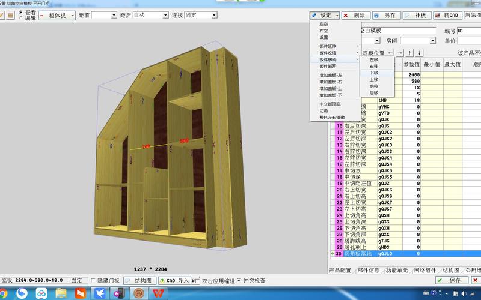Switch to the 结构图 tab
The height and width of the screenshot is (300, 481).
(x=451, y=271)
